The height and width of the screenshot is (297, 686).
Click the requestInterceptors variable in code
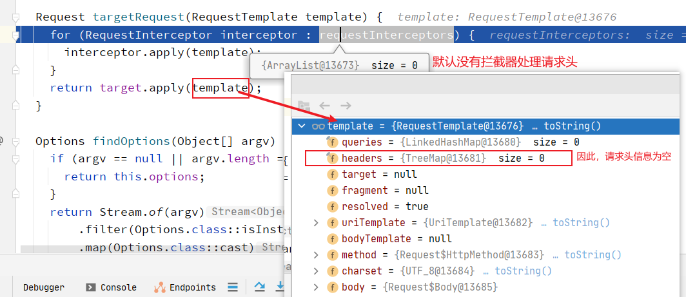click(386, 35)
